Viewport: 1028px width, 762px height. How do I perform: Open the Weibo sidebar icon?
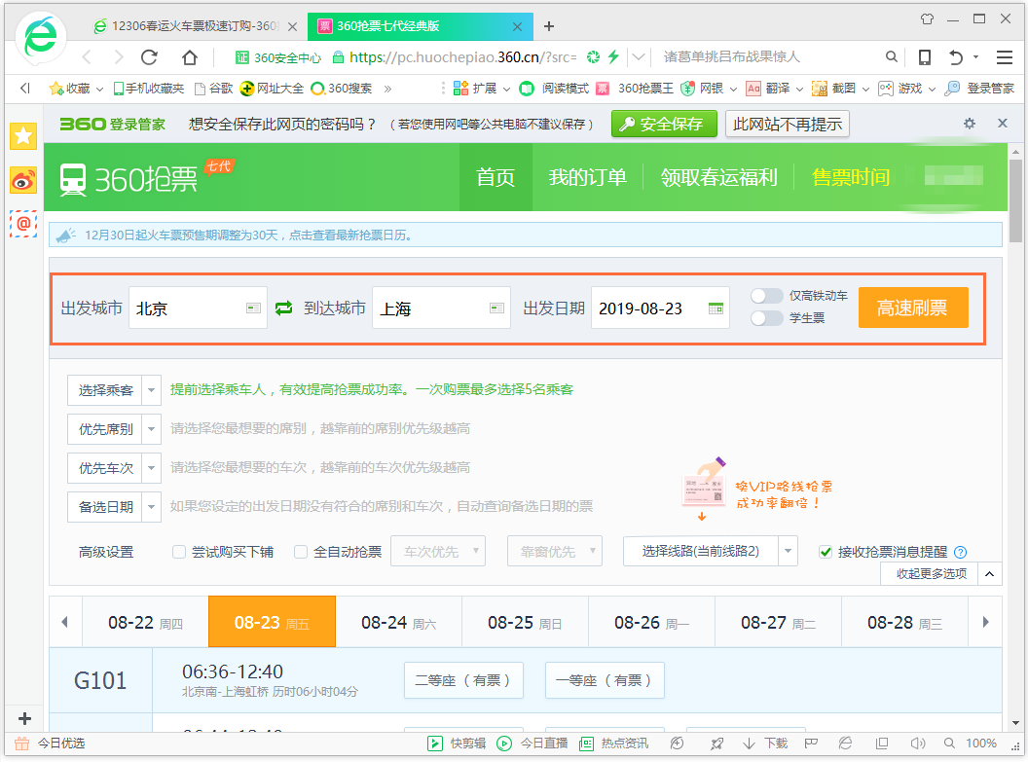22,180
